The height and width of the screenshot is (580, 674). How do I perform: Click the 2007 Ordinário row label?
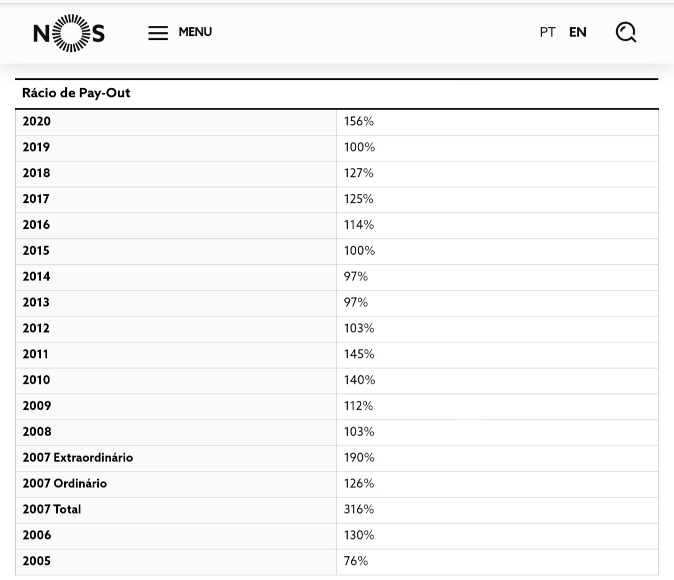(65, 483)
